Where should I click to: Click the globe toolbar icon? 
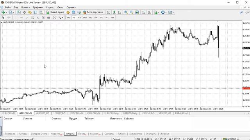click(79, 12)
